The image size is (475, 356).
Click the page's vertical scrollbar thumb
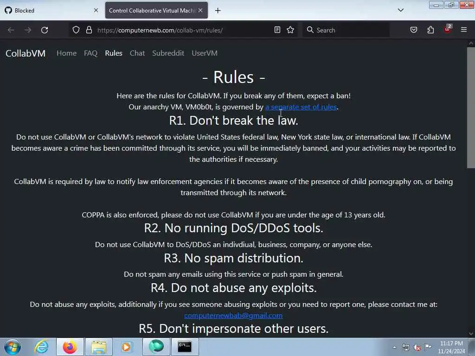(471, 108)
